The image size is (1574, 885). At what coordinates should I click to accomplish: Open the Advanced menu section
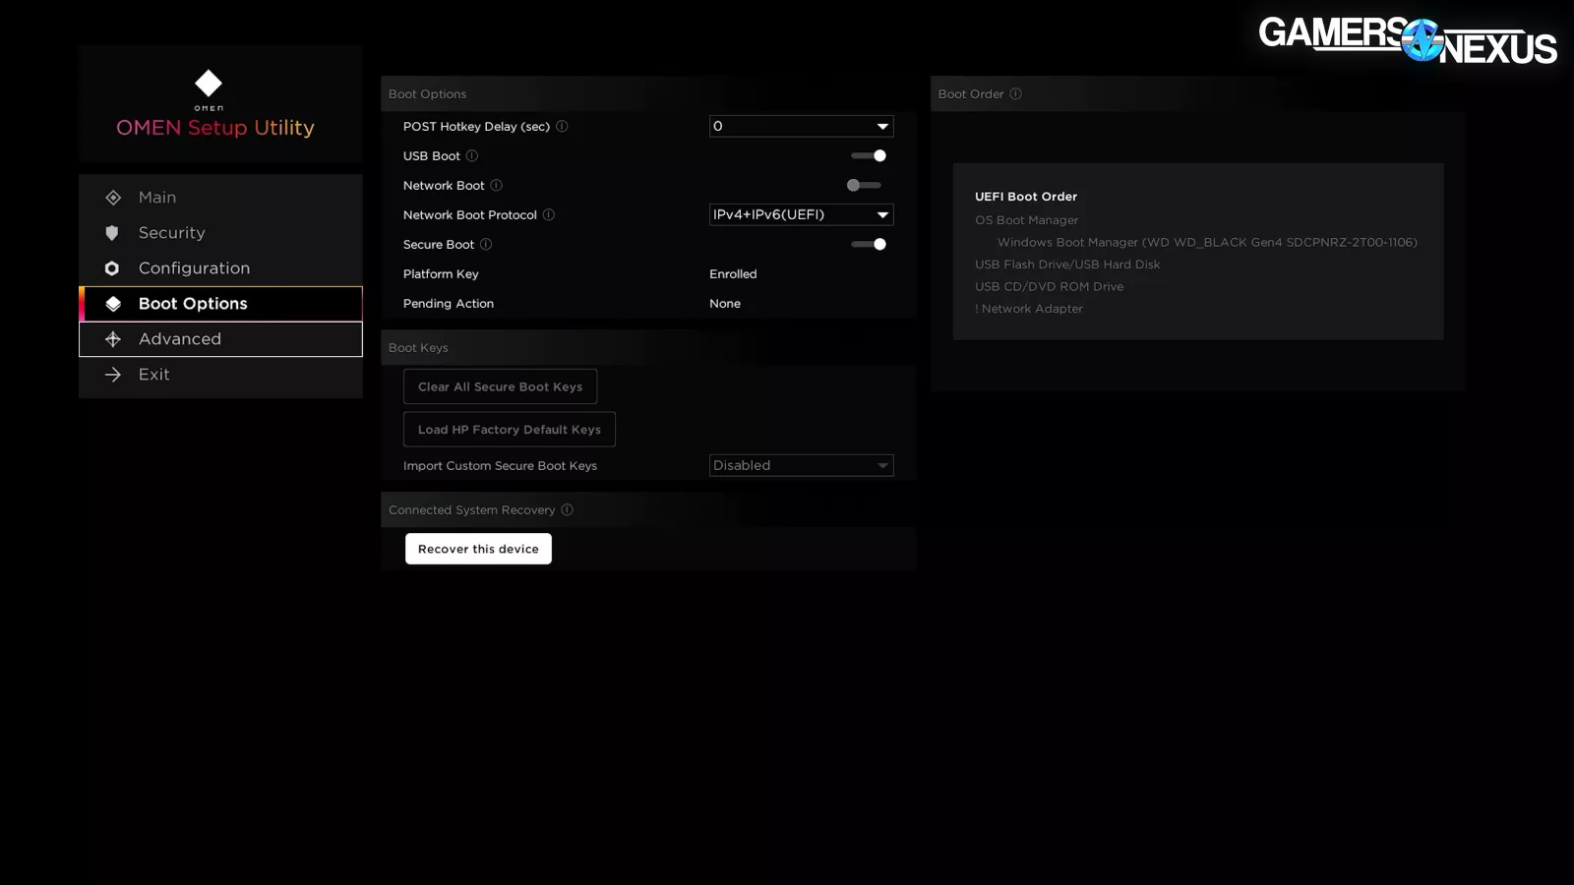click(180, 339)
